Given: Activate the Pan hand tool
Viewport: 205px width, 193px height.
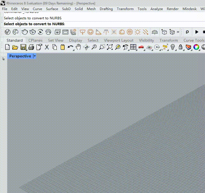Looking at the screenshot, I should 78,47.
